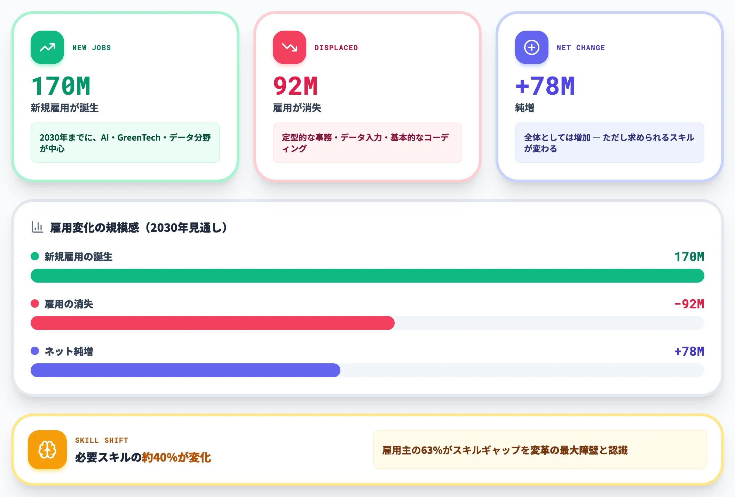735x497 pixels.
Task: Click the large red 92M figure
Action: (x=296, y=86)
